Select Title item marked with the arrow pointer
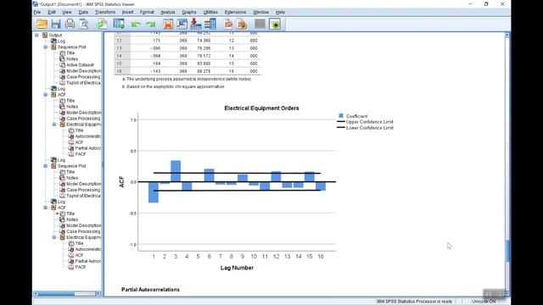The height and width of the screenshot is (305, 543). click(70, 213)
